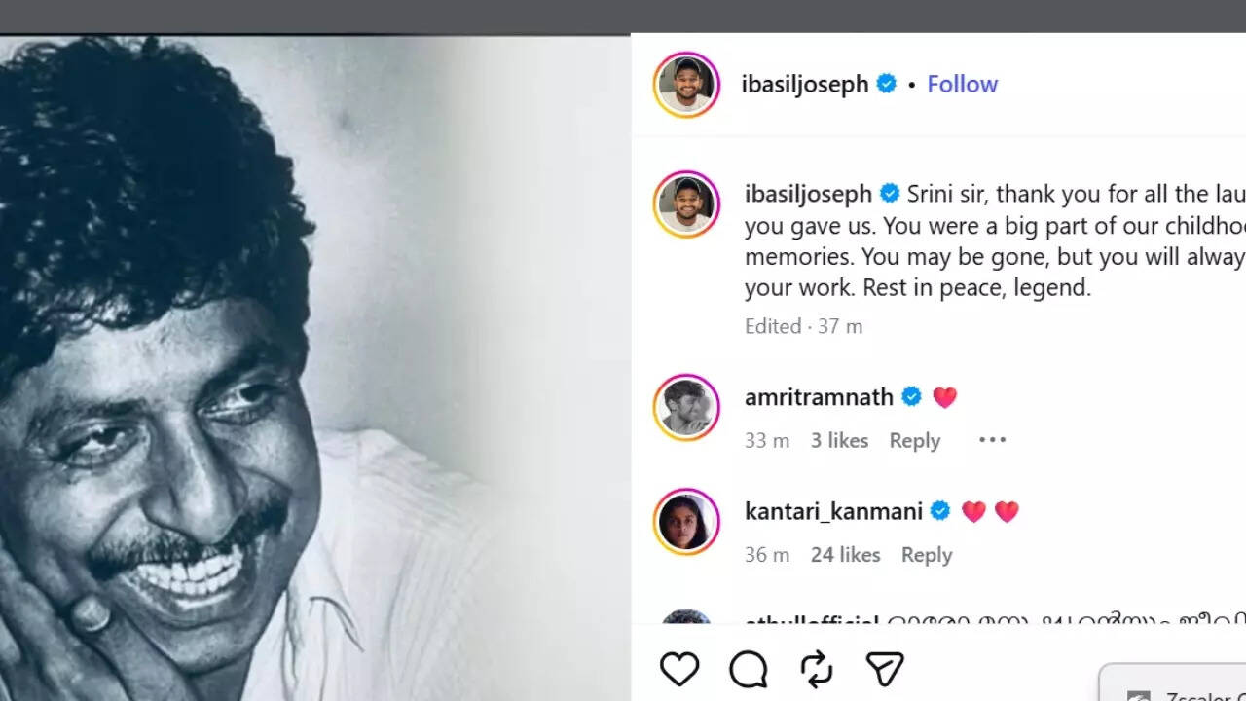Open comments with the speech bubble icon

tap(748, 669)
